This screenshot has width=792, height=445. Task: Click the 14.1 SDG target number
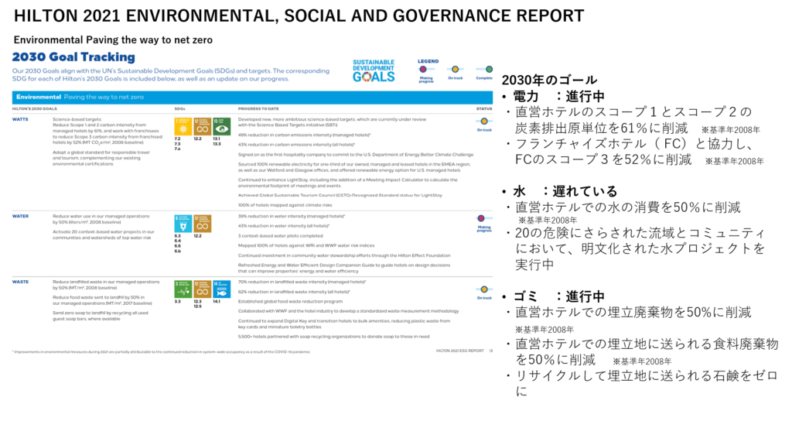click(x=217, y=301)
